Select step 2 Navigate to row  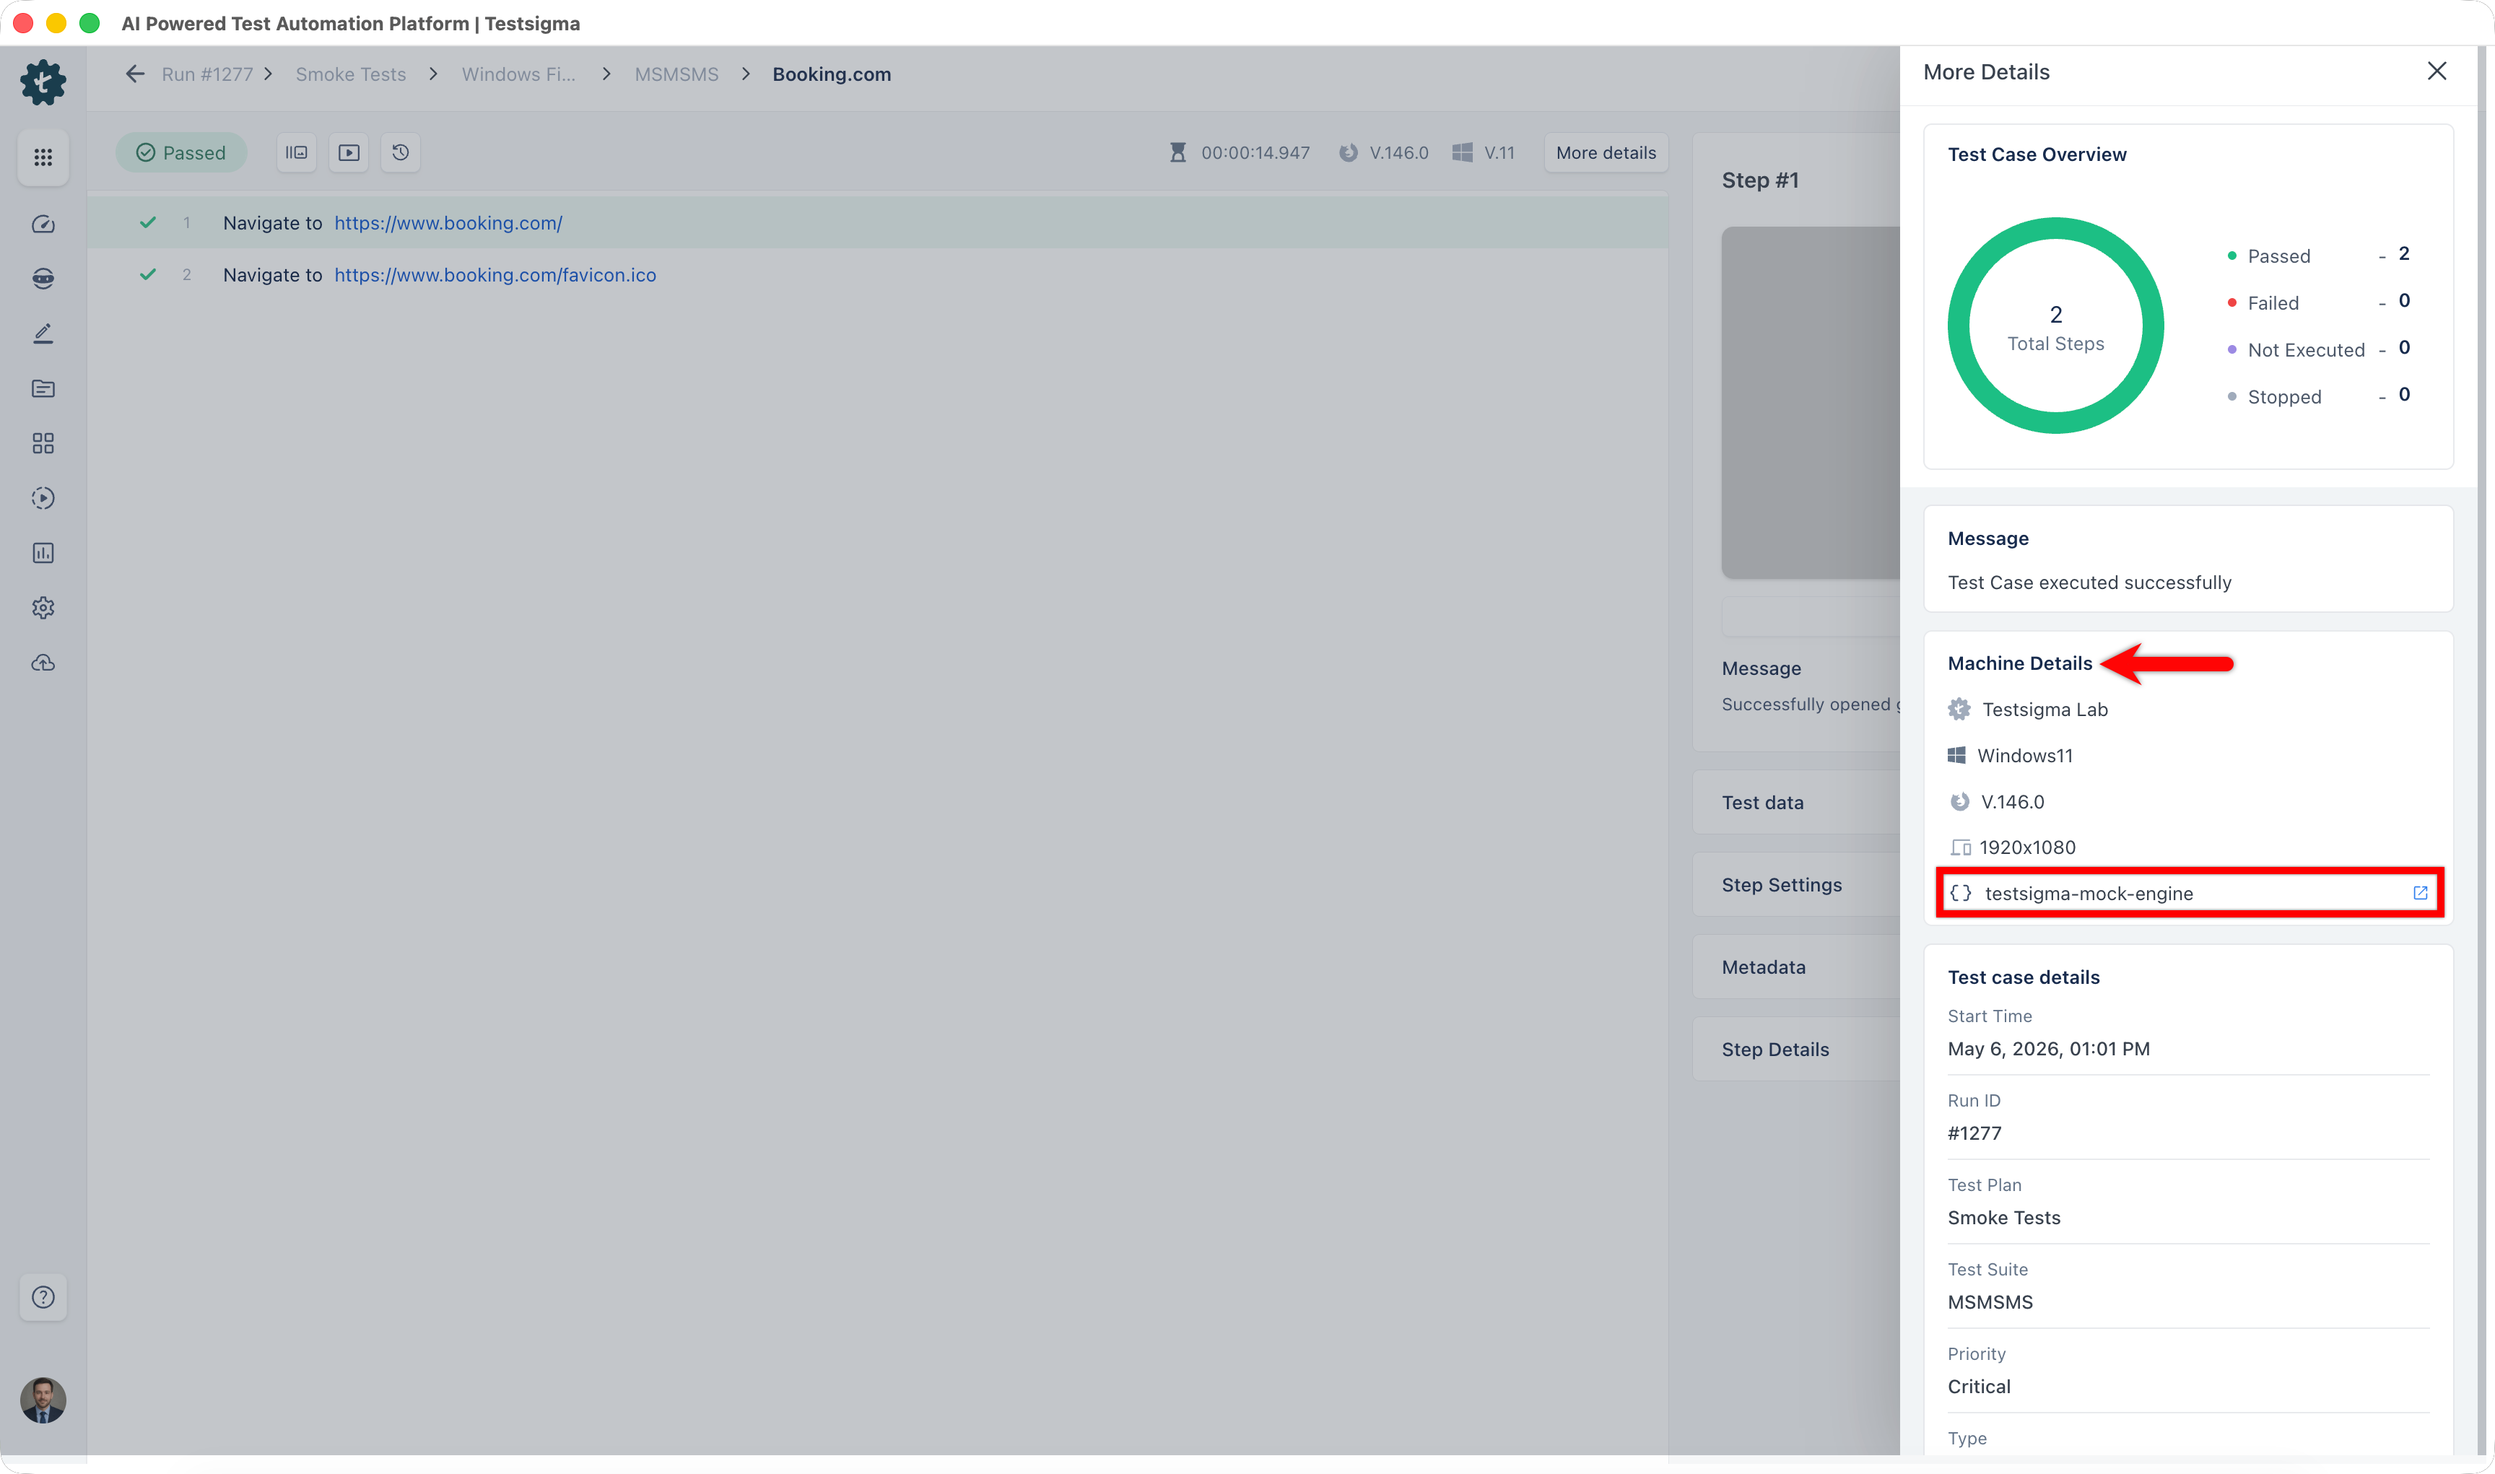pos(877,275)
